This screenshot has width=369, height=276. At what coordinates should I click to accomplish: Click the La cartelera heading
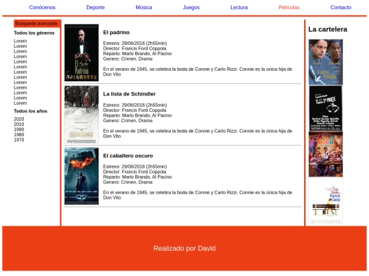click(x=327, y=29)
